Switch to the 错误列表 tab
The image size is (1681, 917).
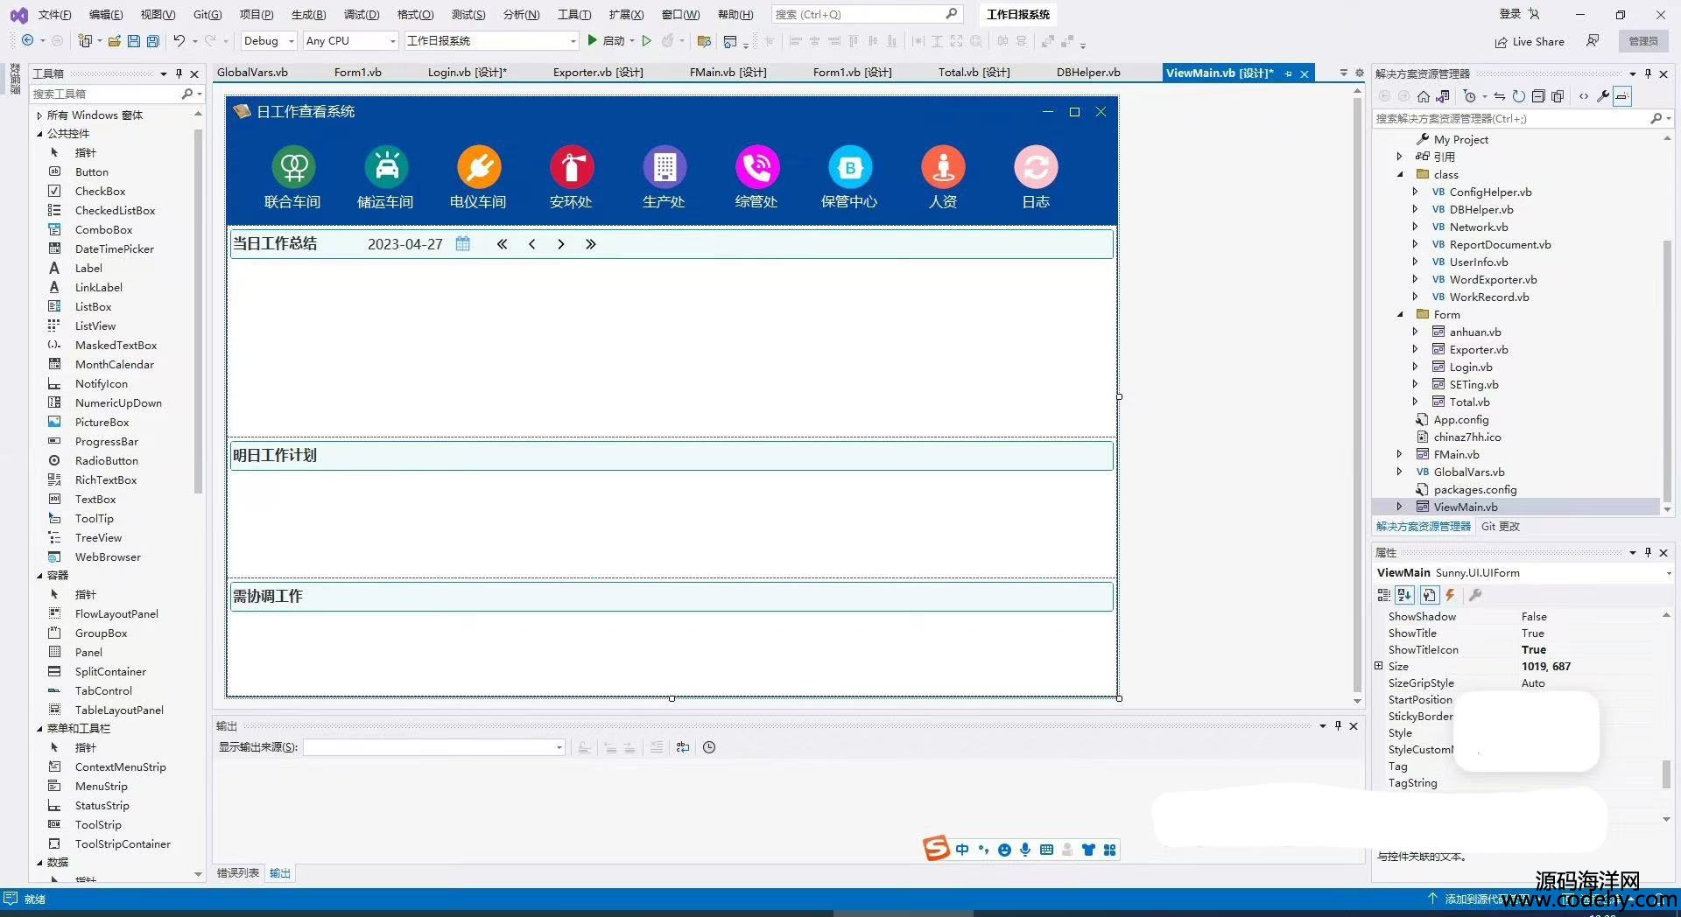pos(238,873)
